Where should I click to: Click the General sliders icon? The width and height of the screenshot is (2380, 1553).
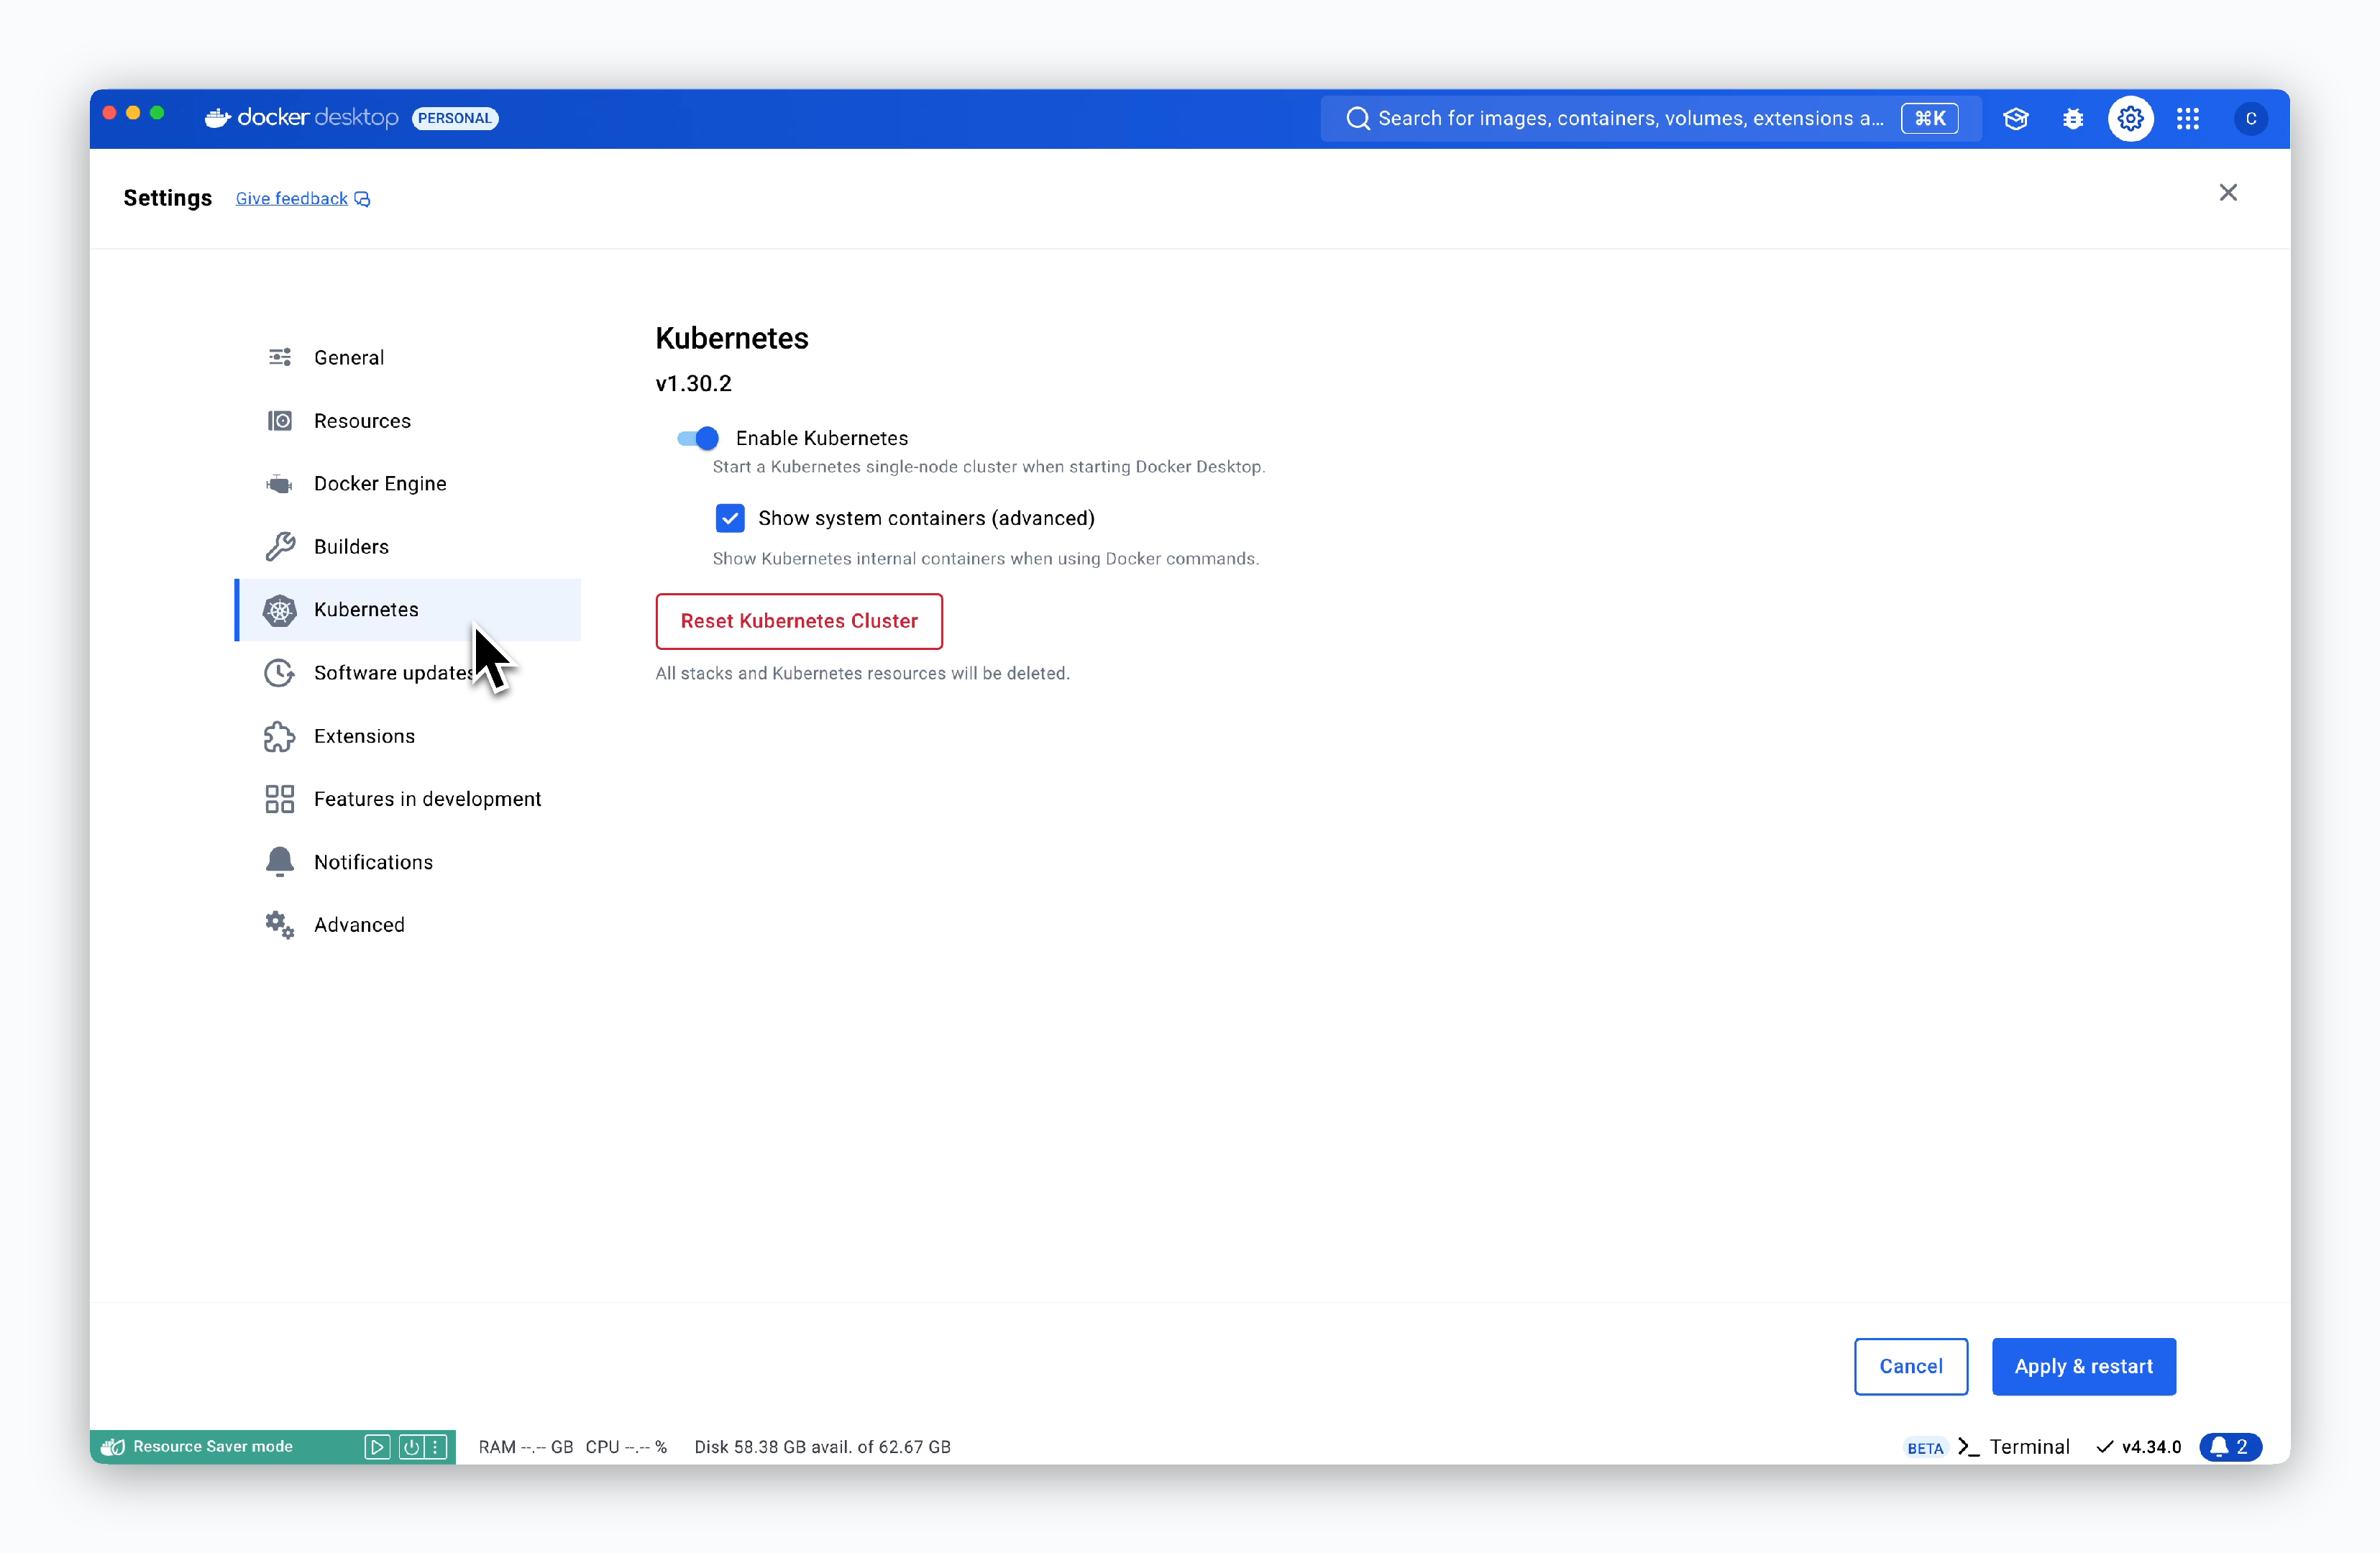point(280,357)
